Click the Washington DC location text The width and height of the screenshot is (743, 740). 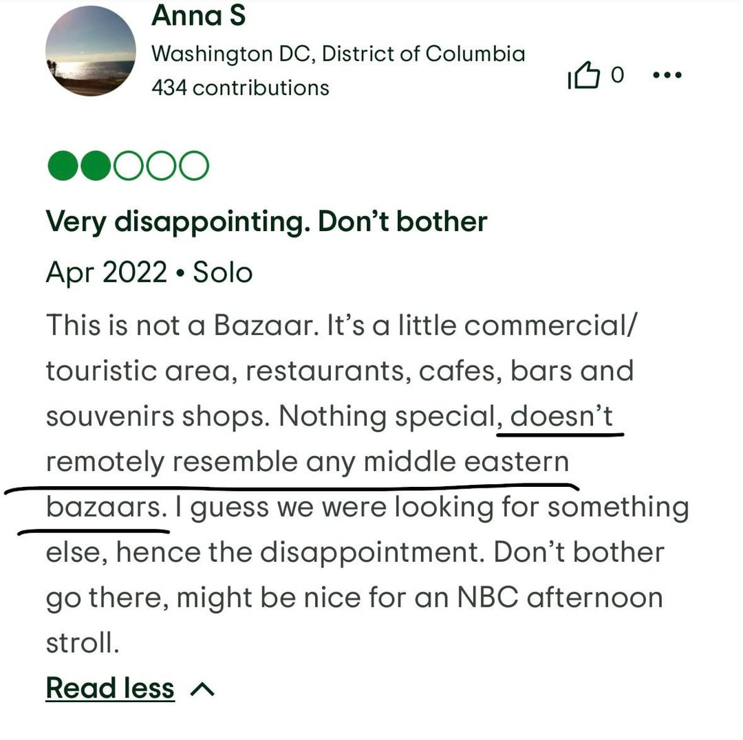pos(338,54)
